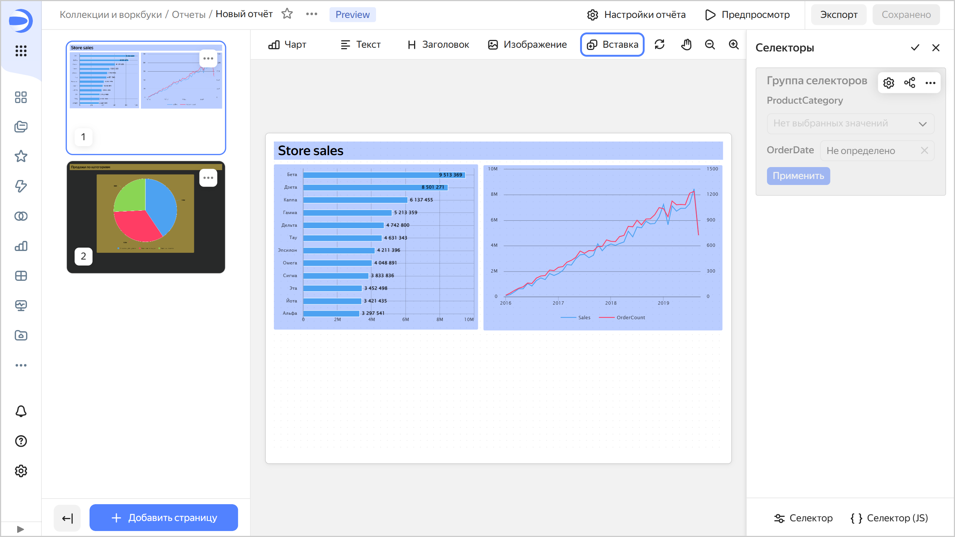Screen dimensions: 955x537
Task: Open page 1 thumbnail options menu
Action: point(208,59)
